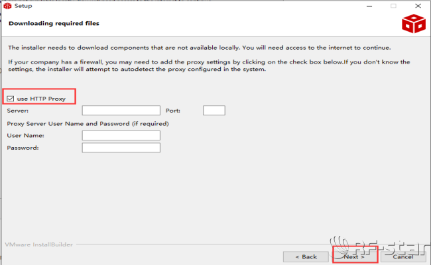
Task: Click the User Name label
Action: point(25,135)
